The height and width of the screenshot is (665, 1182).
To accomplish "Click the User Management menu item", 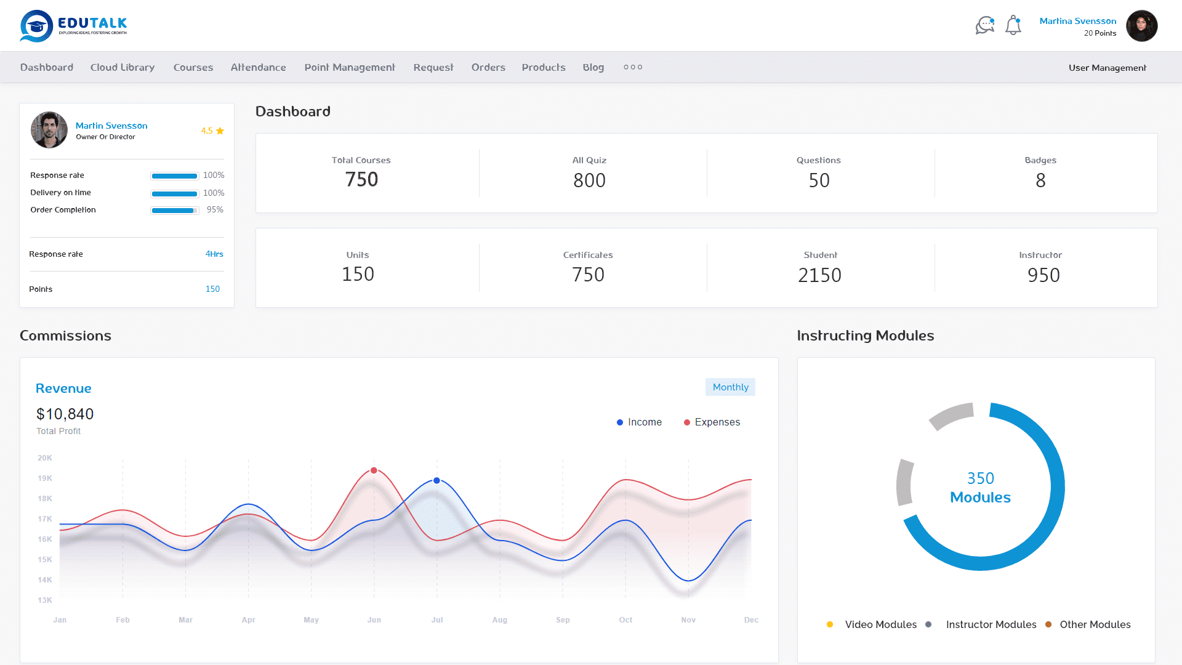I will (1108, 67).
